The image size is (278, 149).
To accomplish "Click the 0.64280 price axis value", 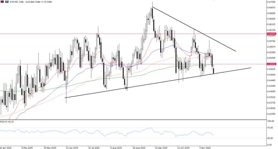I will (x=272, y=86).
